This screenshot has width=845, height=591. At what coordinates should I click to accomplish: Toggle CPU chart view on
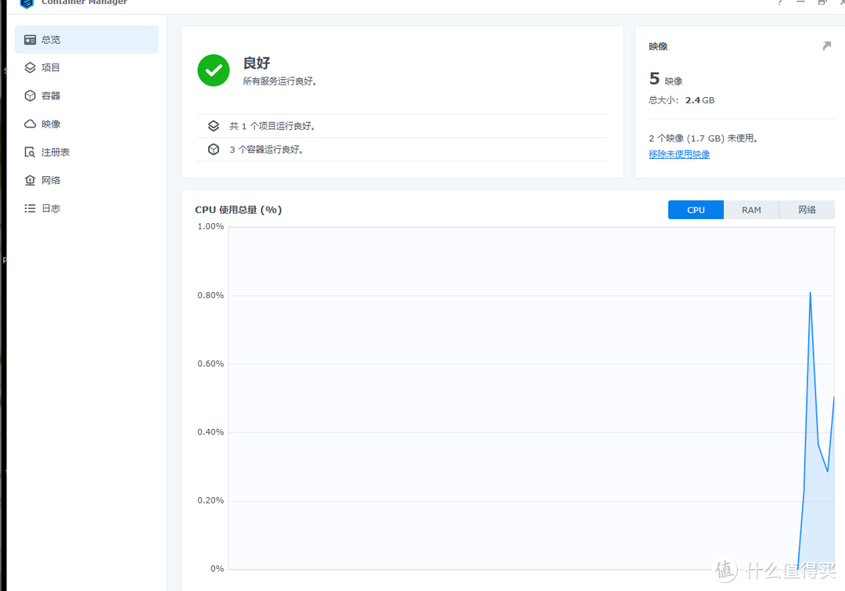(x=695, y=209)
